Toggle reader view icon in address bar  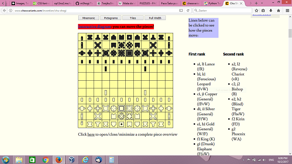point(181,11)
